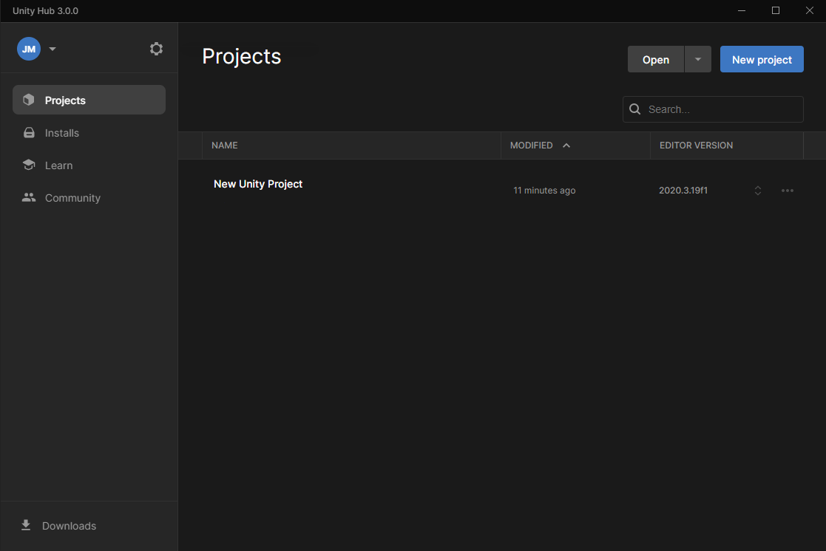Expand the account dropdown arrow
The width and height of the screenshot is (826, 551).
pos(53,49)
